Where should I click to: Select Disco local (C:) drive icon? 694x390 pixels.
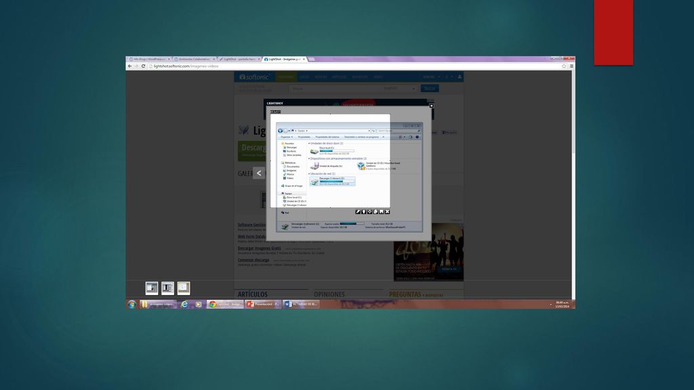[x=314, y=151]
